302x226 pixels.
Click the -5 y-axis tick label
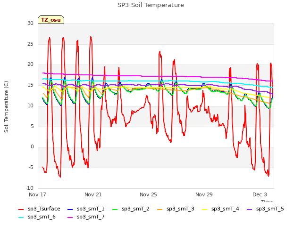tap(31, 168)
